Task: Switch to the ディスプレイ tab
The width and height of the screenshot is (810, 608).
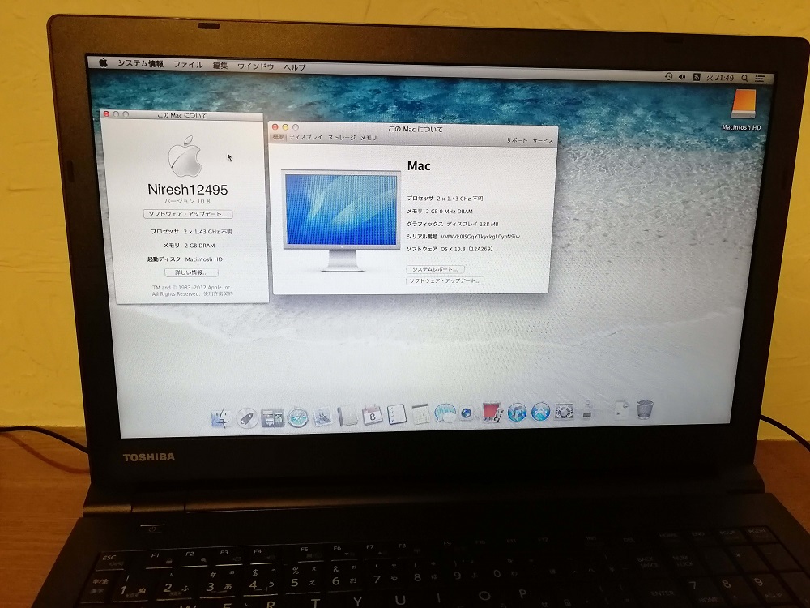Action: pos(301,139)
